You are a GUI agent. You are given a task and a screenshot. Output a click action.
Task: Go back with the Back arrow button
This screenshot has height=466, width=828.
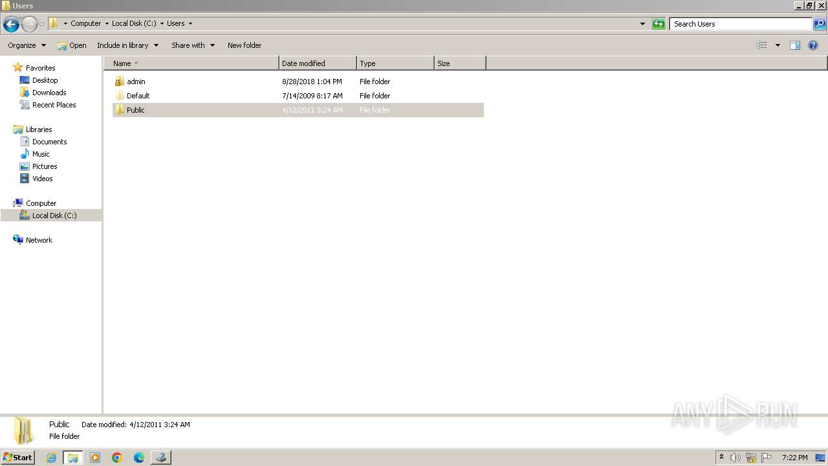point(11,25)
